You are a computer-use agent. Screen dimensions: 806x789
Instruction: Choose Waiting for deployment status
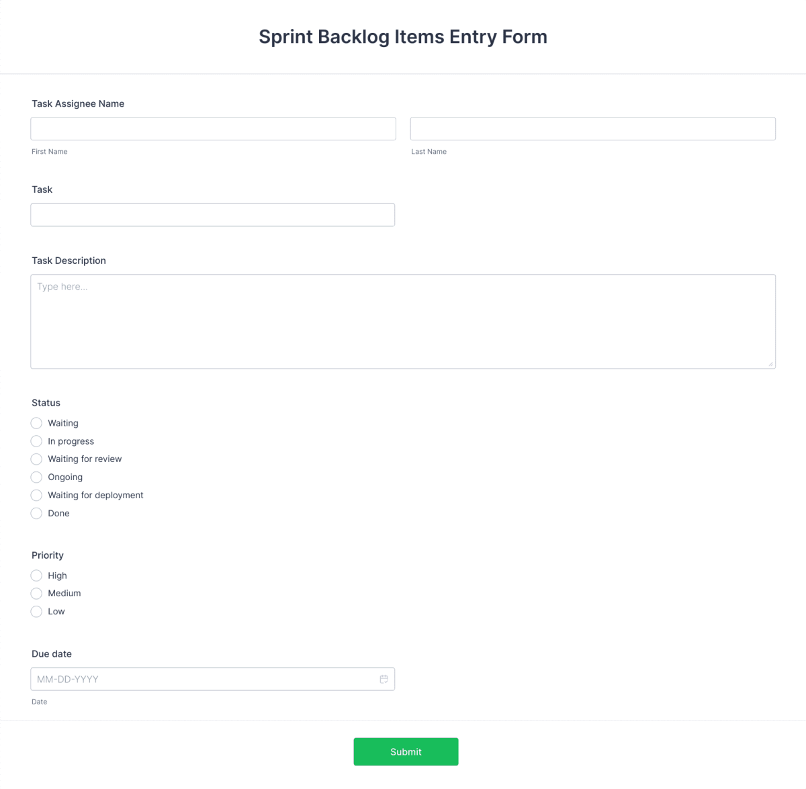pos(36,495)
